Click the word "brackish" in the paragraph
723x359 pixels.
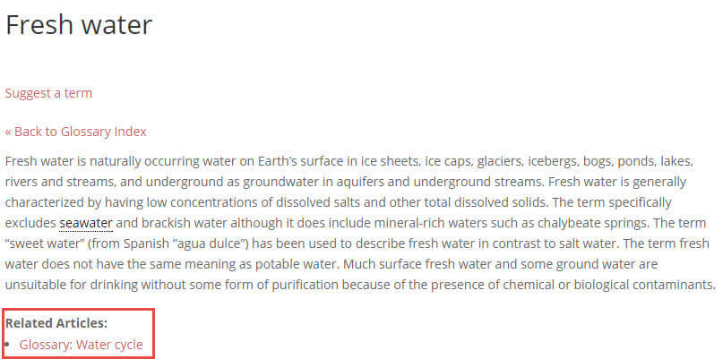pos(169,223)
